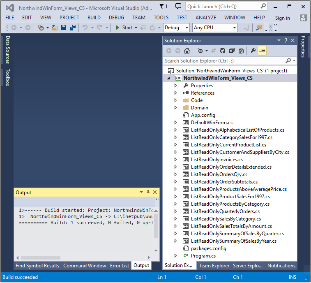Toggle the highlighted Preview Selected Items button
311x283 pixels.
coord(262,51)
